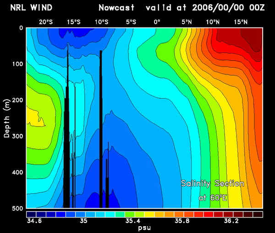Pick the pure yellow swatch in the colorbar

(x=149, y=214)
